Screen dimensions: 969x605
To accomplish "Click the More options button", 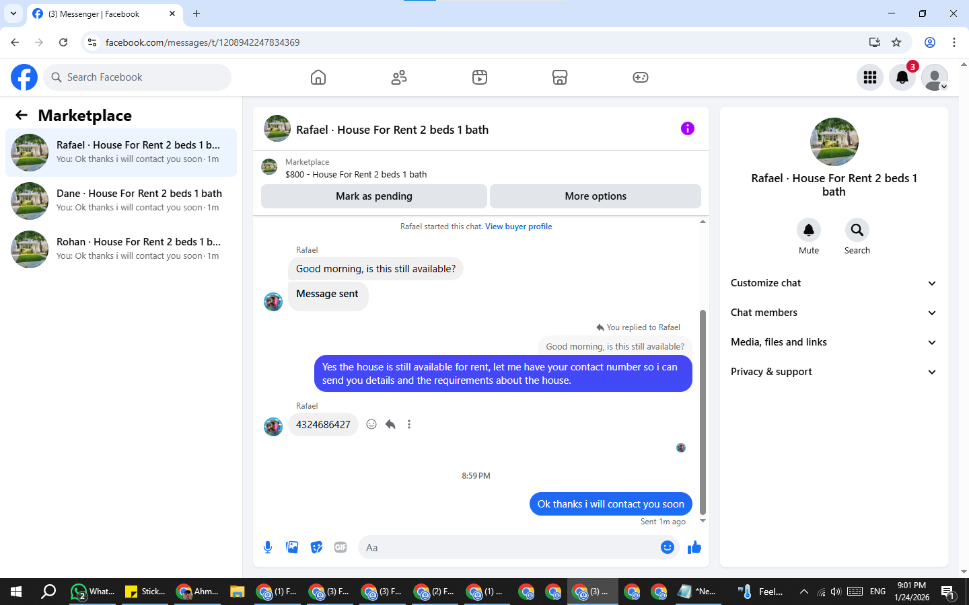I will coord(596,196).
